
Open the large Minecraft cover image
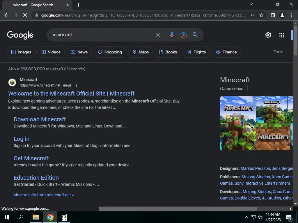(238, 123)
